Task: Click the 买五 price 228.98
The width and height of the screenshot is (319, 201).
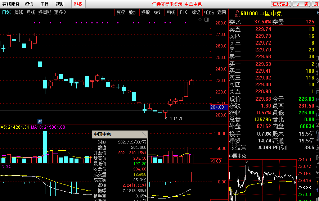Action: (x=263, y=91)
